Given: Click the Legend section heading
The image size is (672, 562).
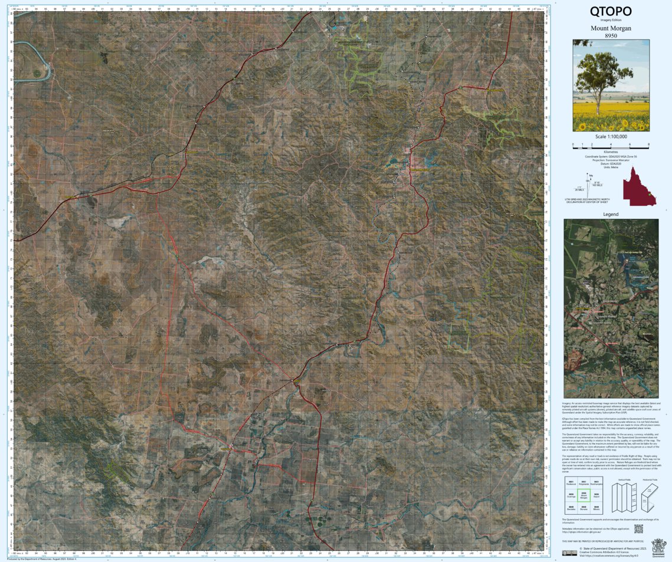Looking at the screenshot, I should pos(611,214).
